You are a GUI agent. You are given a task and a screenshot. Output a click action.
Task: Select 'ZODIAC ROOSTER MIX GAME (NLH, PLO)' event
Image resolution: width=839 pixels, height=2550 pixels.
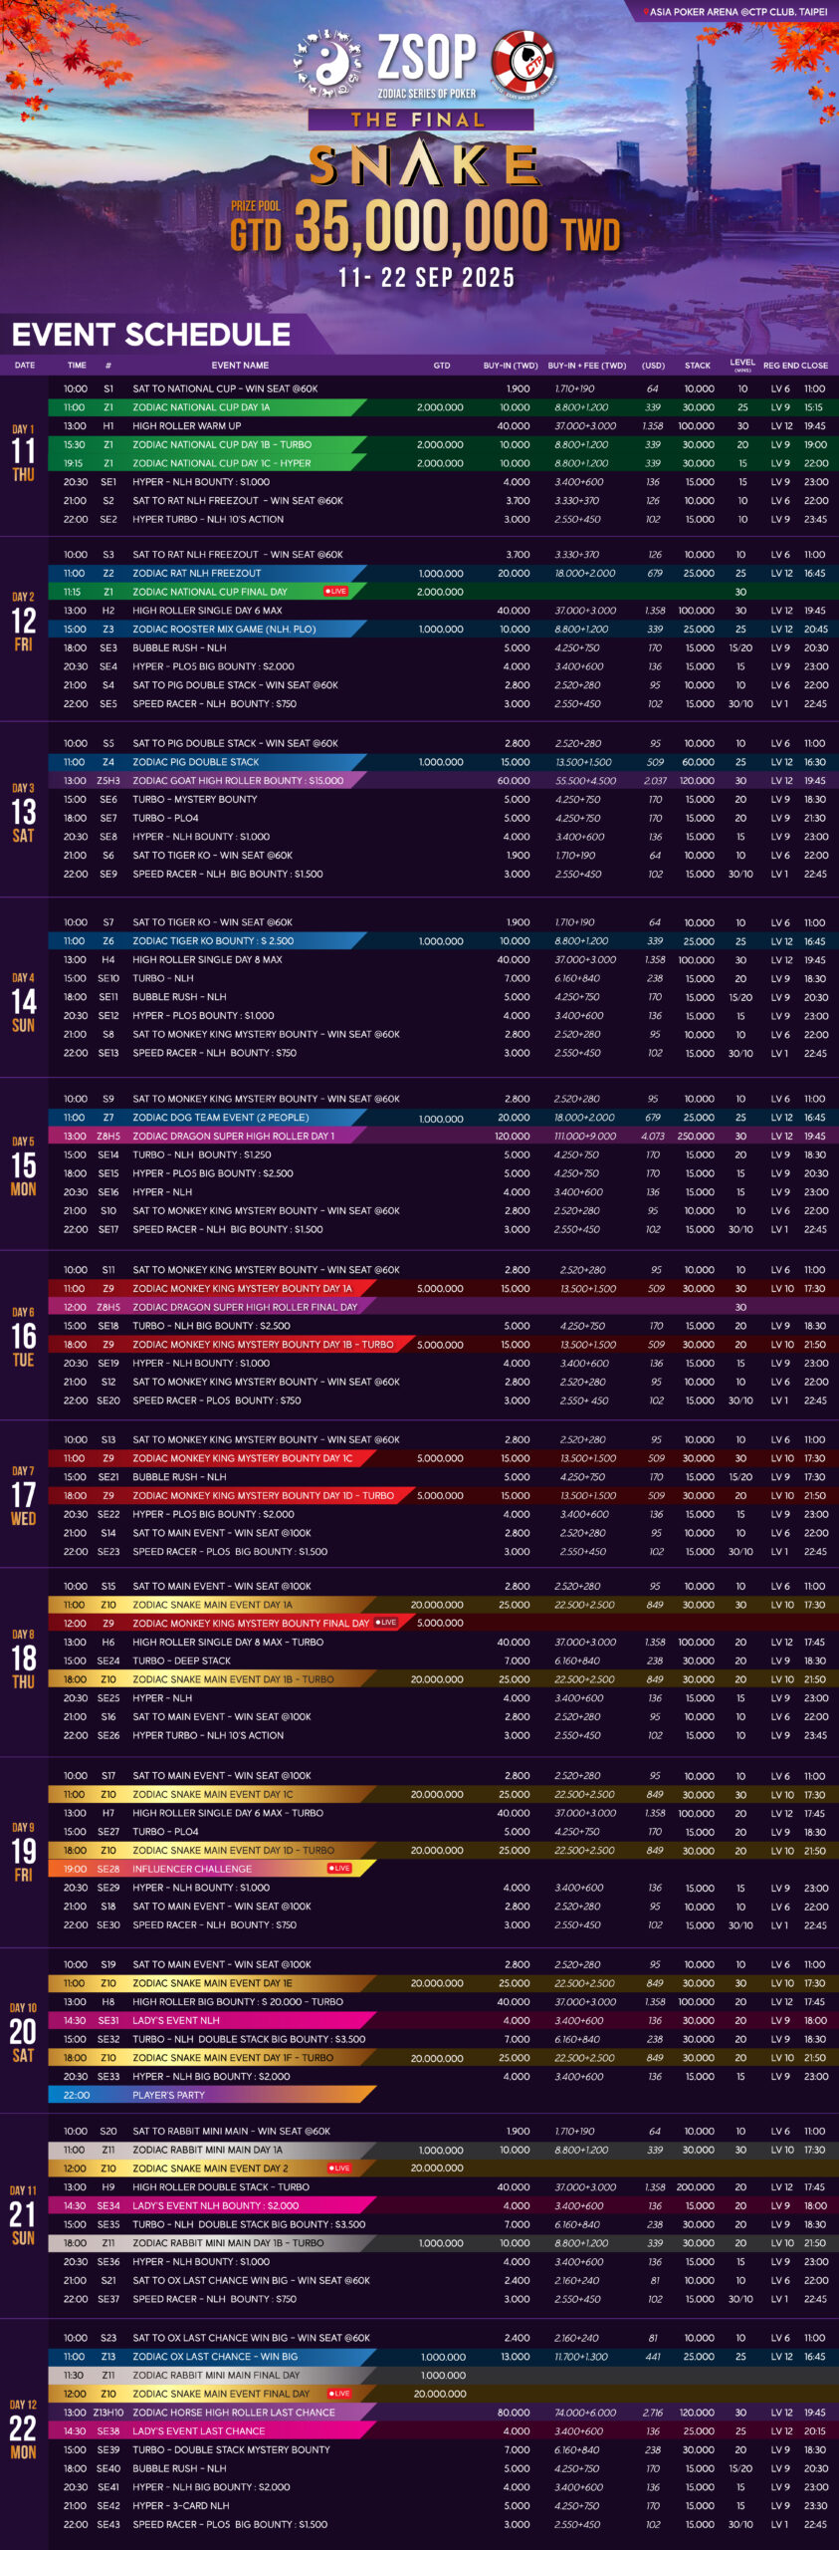(x=224, y=630)
